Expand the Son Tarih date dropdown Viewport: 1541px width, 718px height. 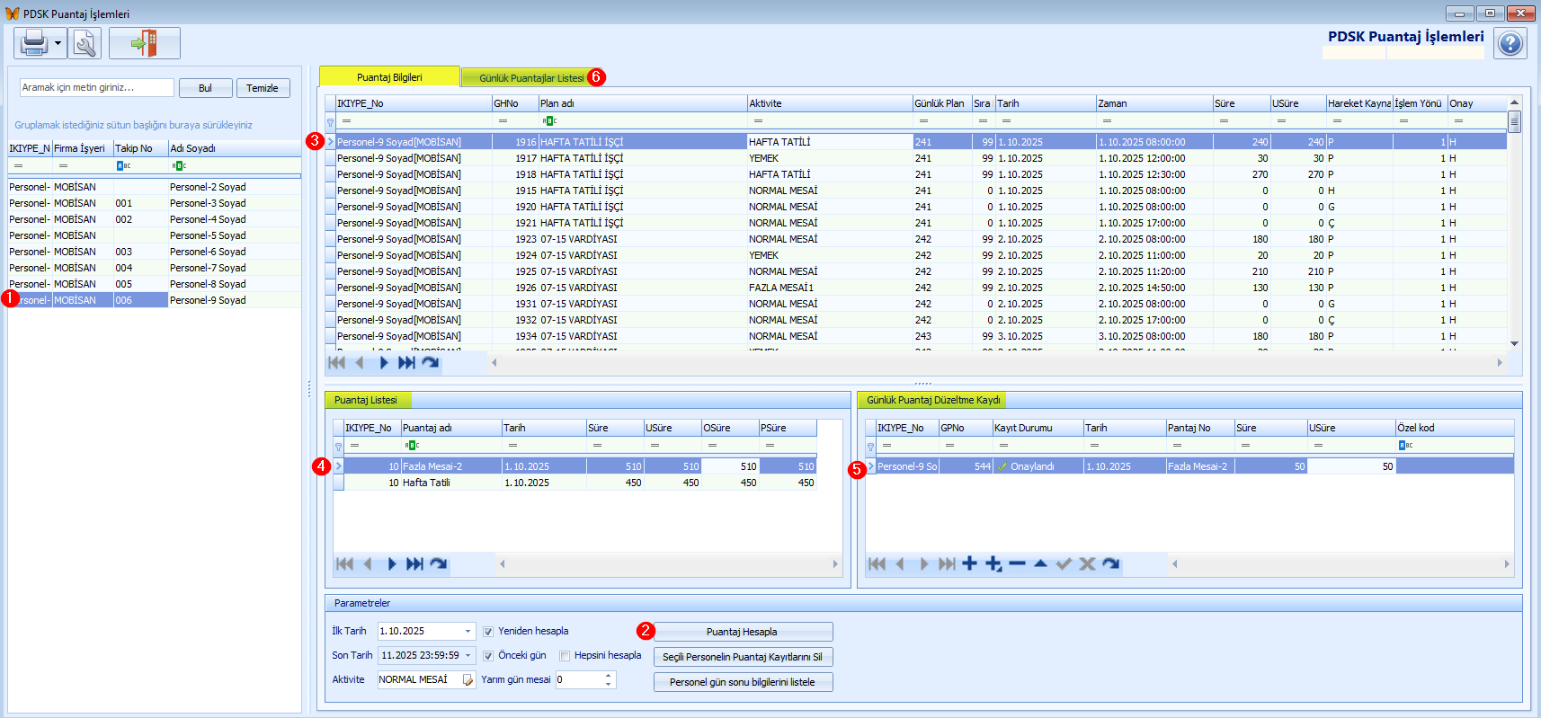[468, 656]
